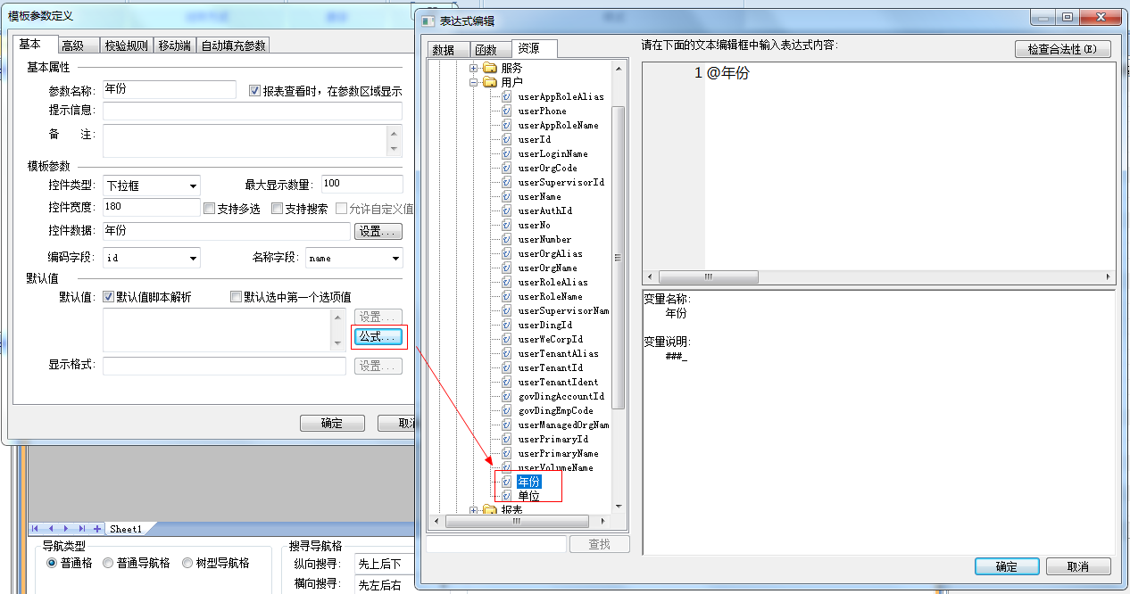Click the userPhone variable icon
The height and width of the screenshot is (594, 1130).
click(x=506, y=111)
